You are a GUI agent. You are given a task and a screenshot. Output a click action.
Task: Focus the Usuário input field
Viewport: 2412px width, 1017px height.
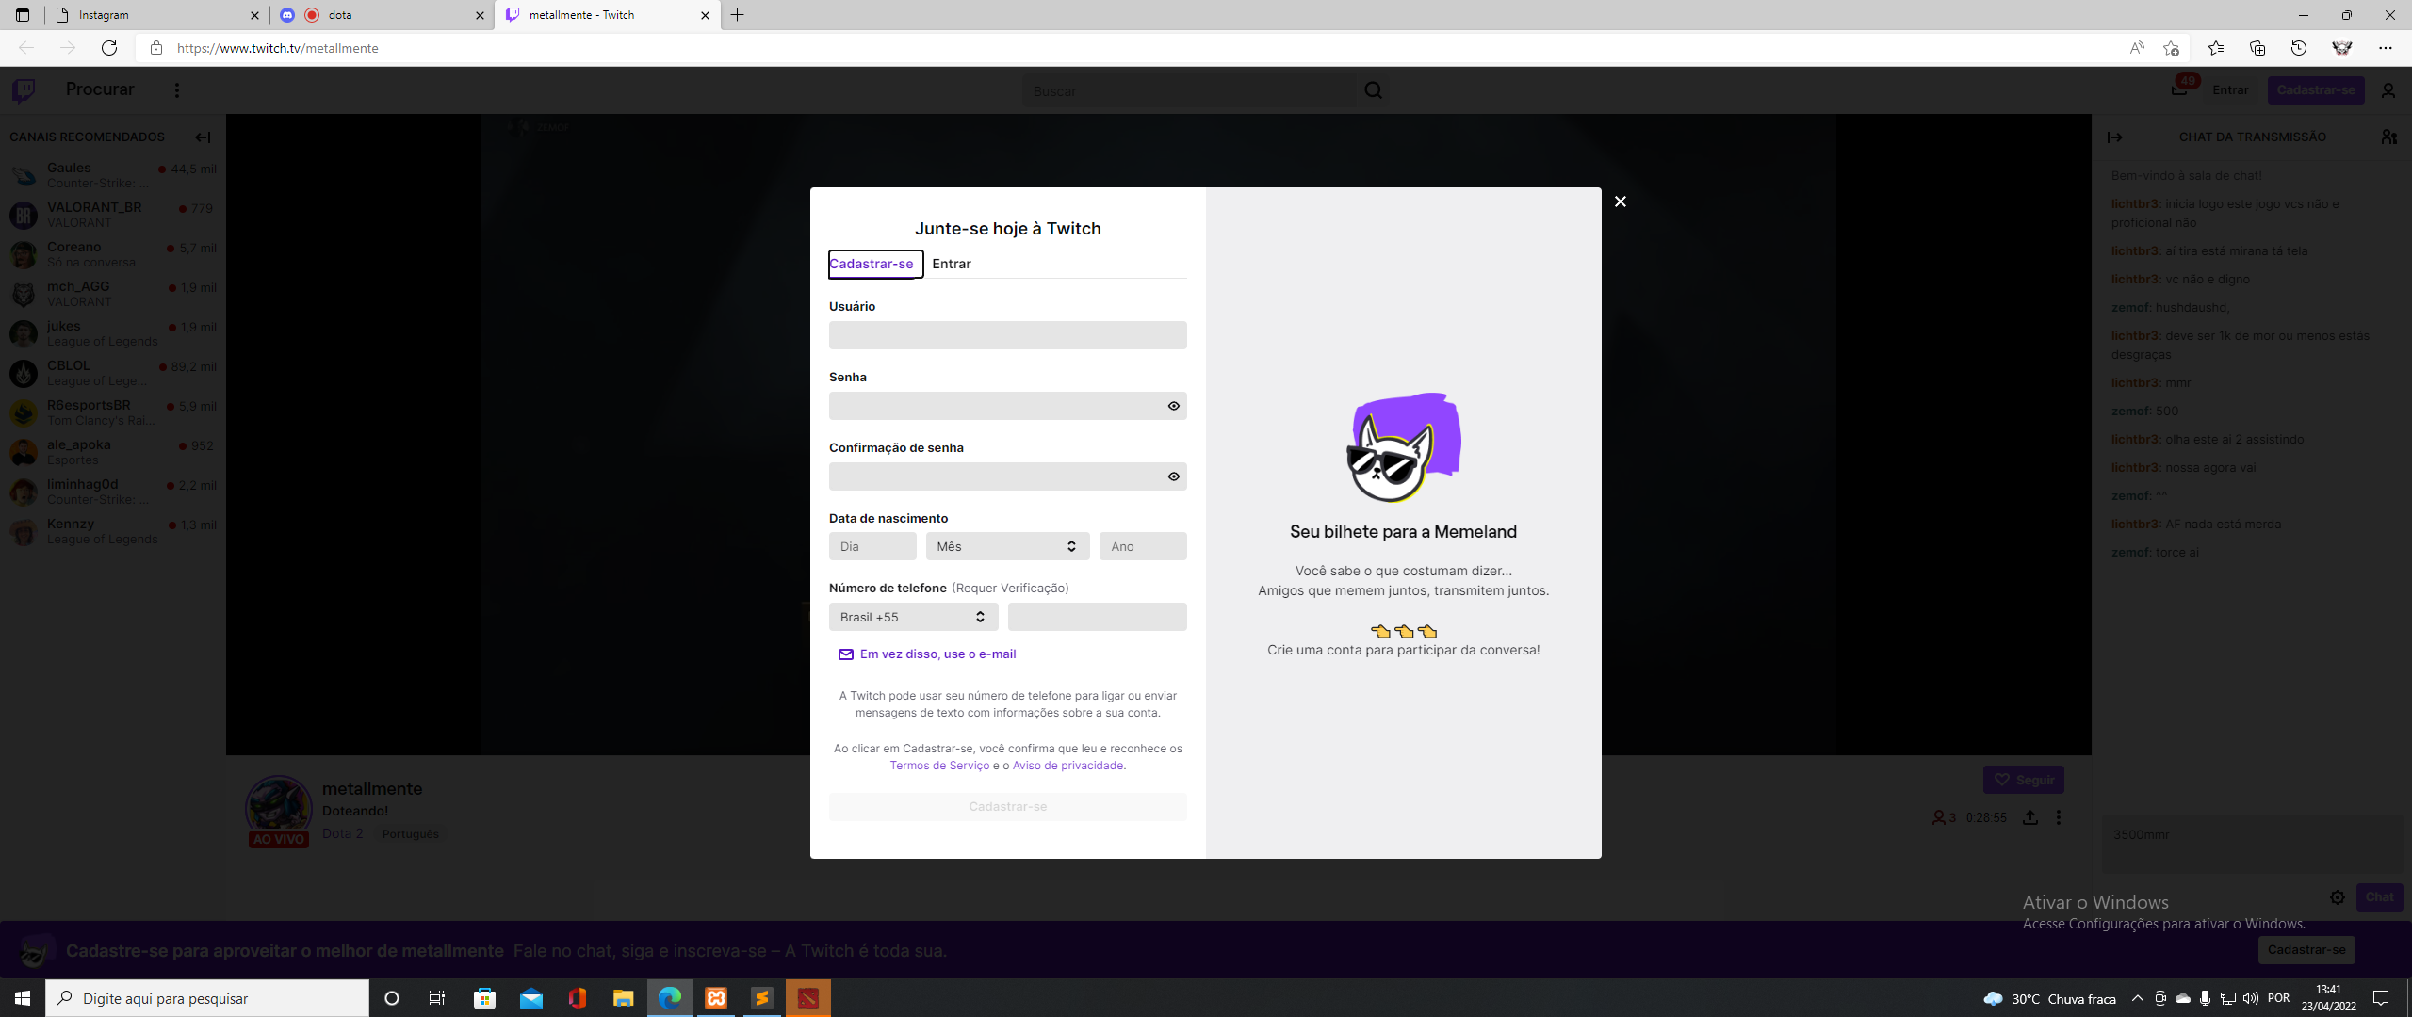[1008, 335]
